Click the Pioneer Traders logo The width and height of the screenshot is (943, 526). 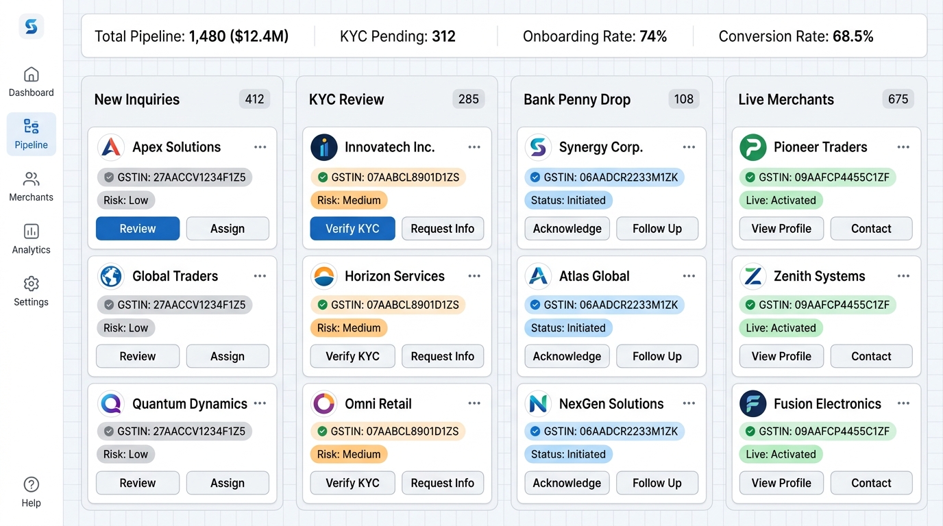(753, 147)
